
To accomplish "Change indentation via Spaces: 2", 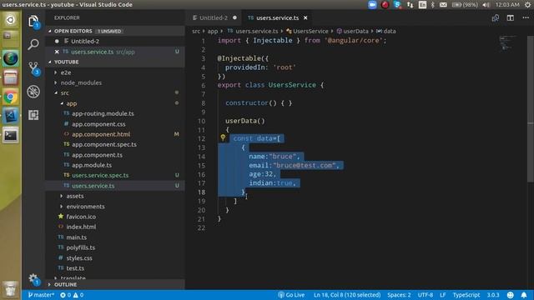I will click(399, 295).
